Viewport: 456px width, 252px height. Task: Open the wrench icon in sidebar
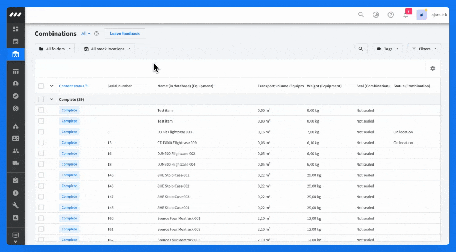coord(15,205)
